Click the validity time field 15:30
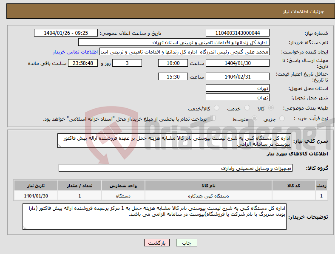Image resolution: width=335 pixels, height=254 pixels. (173, 76)
